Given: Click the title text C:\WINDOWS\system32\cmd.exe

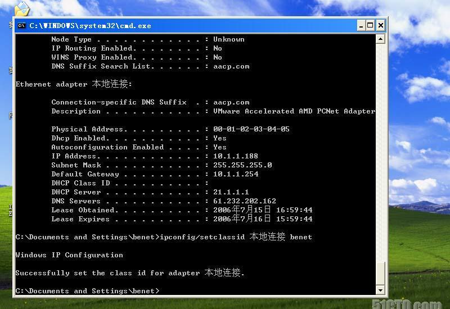Looking at the screenshot, I should (90, 26).
